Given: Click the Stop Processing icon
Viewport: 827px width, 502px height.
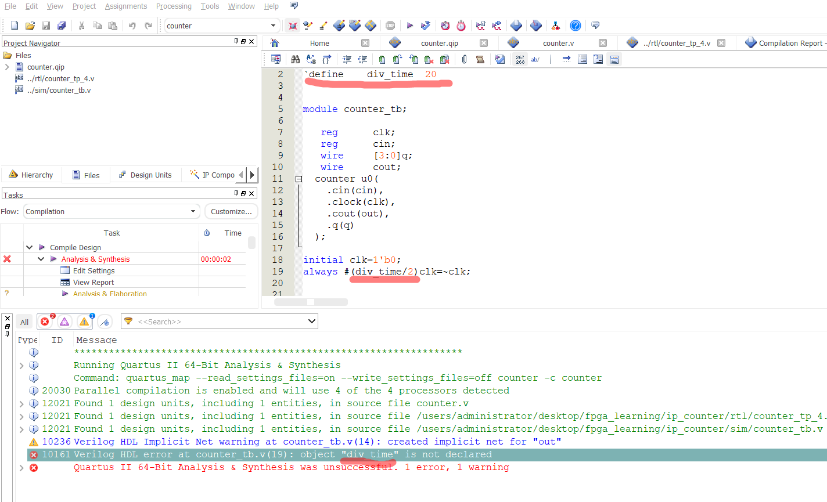Looking at the screenshot, I should tap(390, 26).
